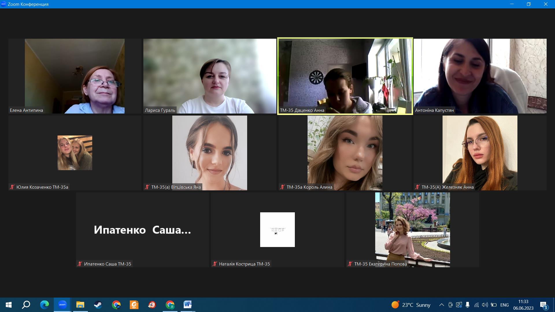Select video tile of Лариса Гураль
555x312 pixels.
coord(210,76)
